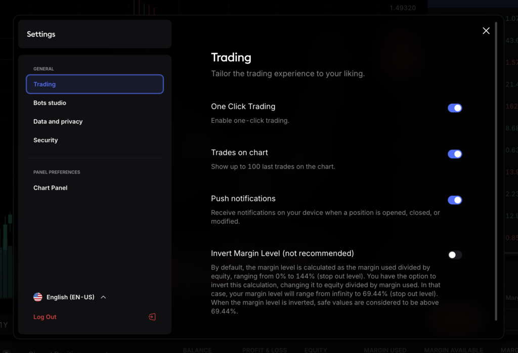Select the Security settings section

tap(46, 140)
